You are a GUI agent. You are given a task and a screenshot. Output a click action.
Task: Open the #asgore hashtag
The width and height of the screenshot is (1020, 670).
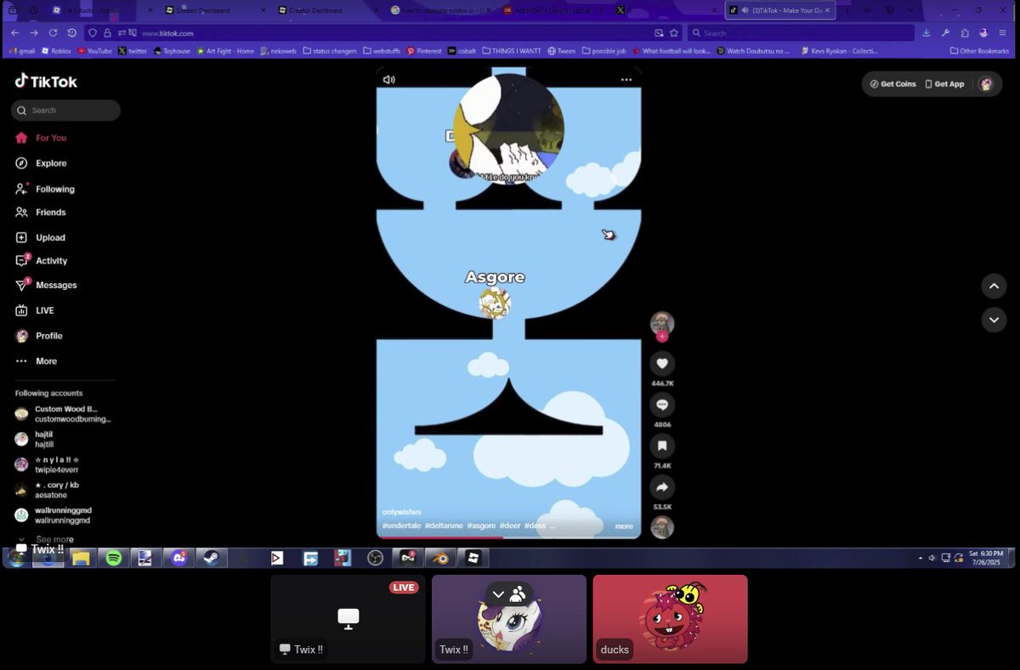481,526
